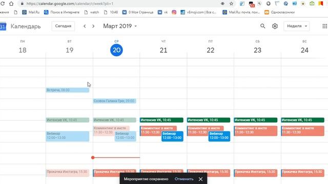The image size is (328, 184).
Task: Open the Одноклассники bookmark
Action: pyautogui.click(x=279, y=12)
